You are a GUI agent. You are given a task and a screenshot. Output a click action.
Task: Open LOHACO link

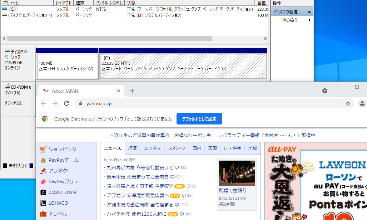coord(58,203)
